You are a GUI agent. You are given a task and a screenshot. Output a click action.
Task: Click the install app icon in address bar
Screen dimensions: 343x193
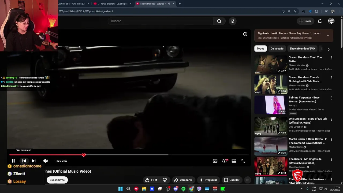coord(283,11)
